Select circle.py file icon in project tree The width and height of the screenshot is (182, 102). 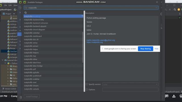click(9, 24)
